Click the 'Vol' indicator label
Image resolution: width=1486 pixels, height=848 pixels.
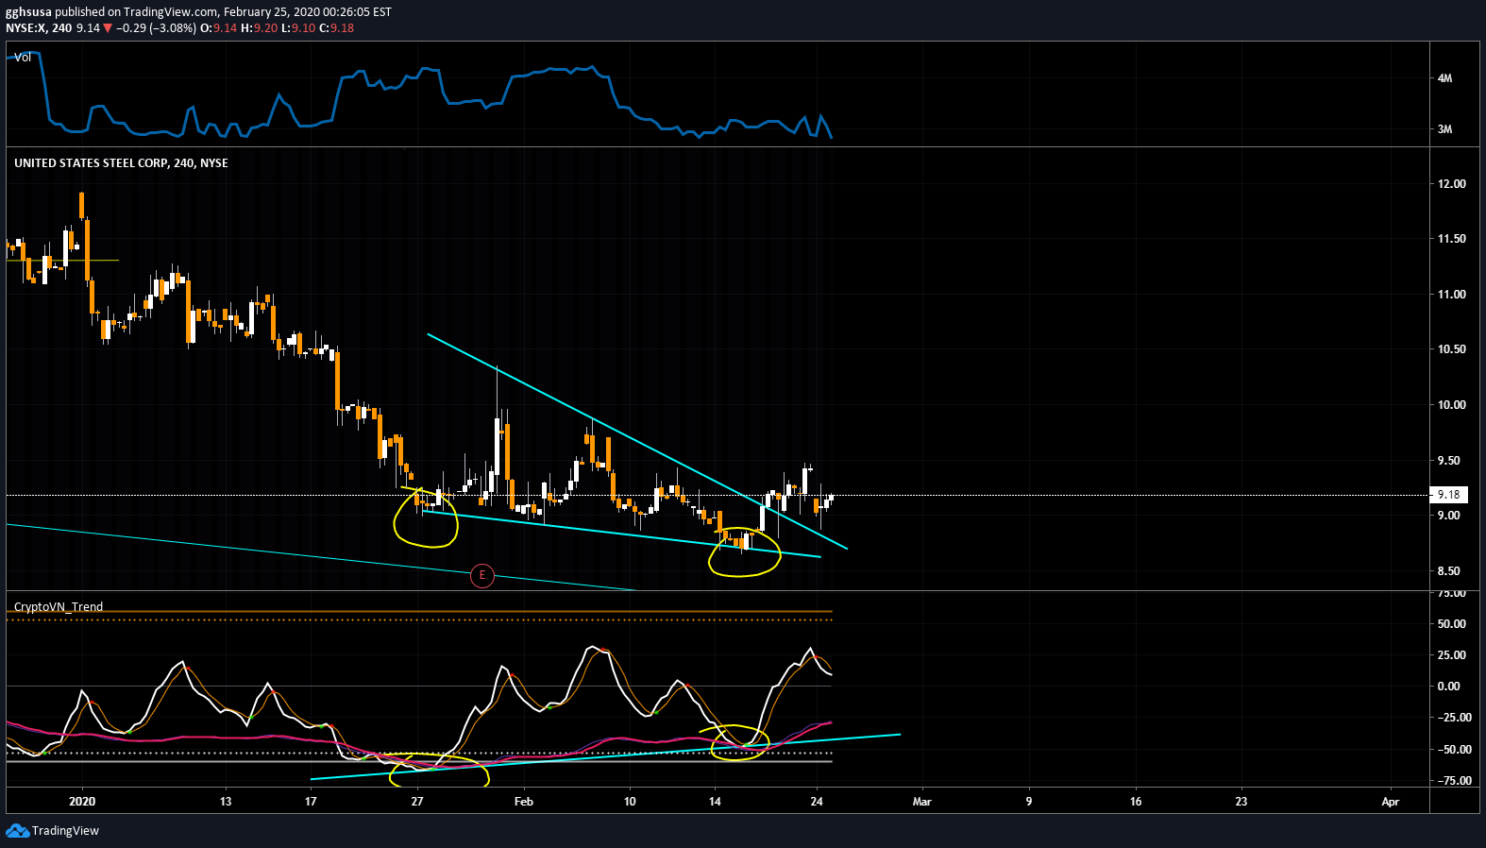[23, 58]
